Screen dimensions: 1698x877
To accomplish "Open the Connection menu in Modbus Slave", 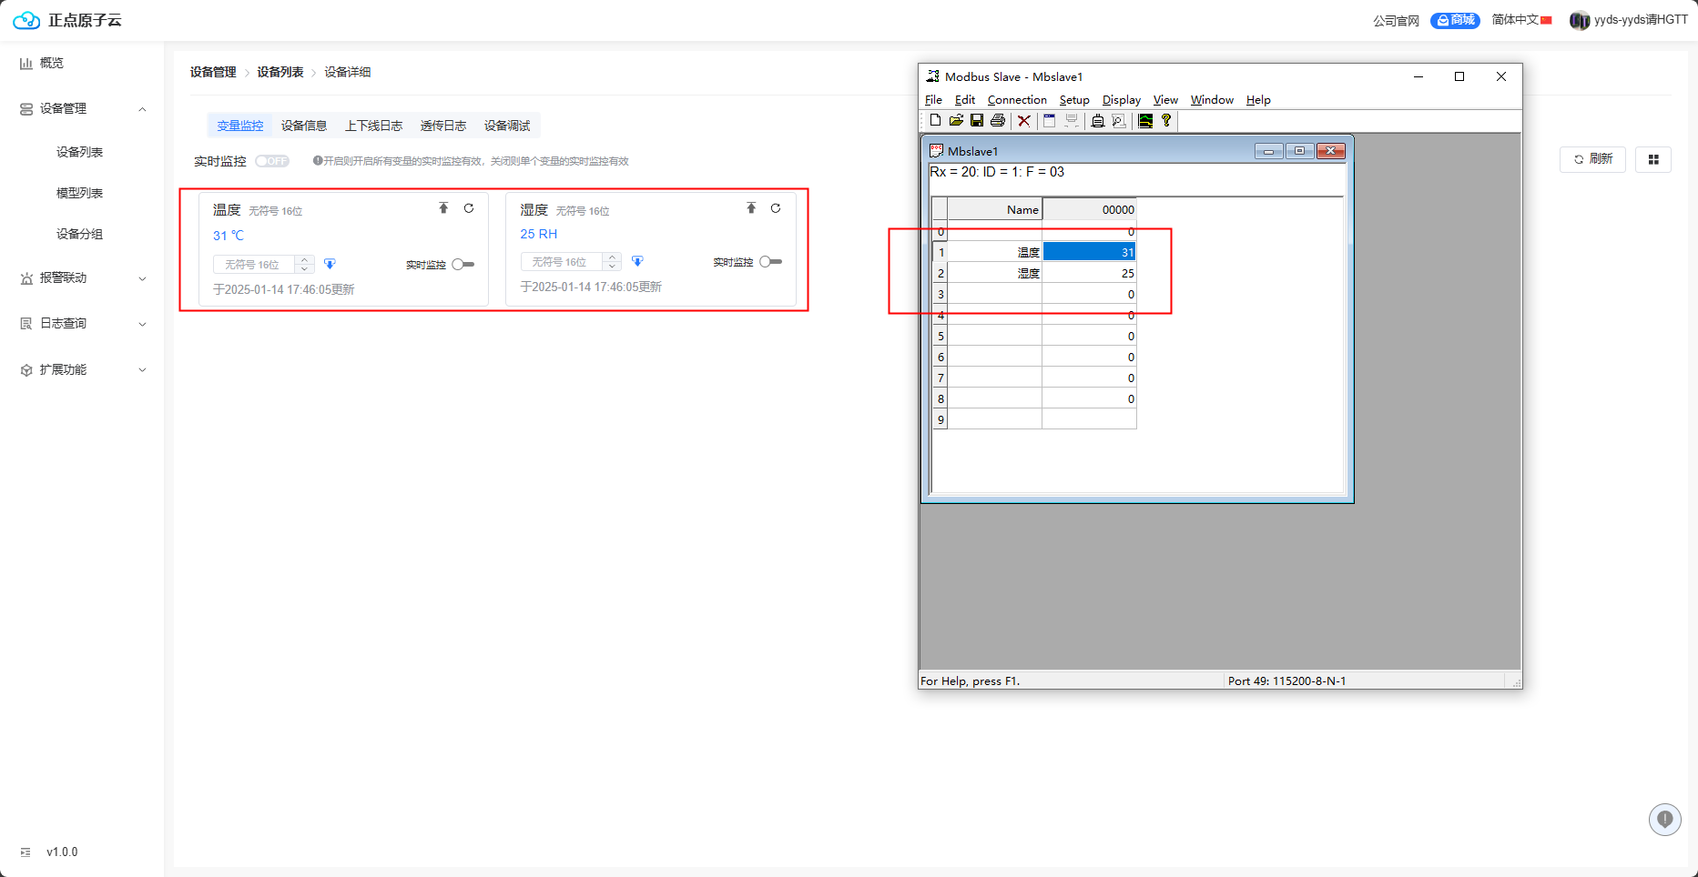I will click(1016, 100).
